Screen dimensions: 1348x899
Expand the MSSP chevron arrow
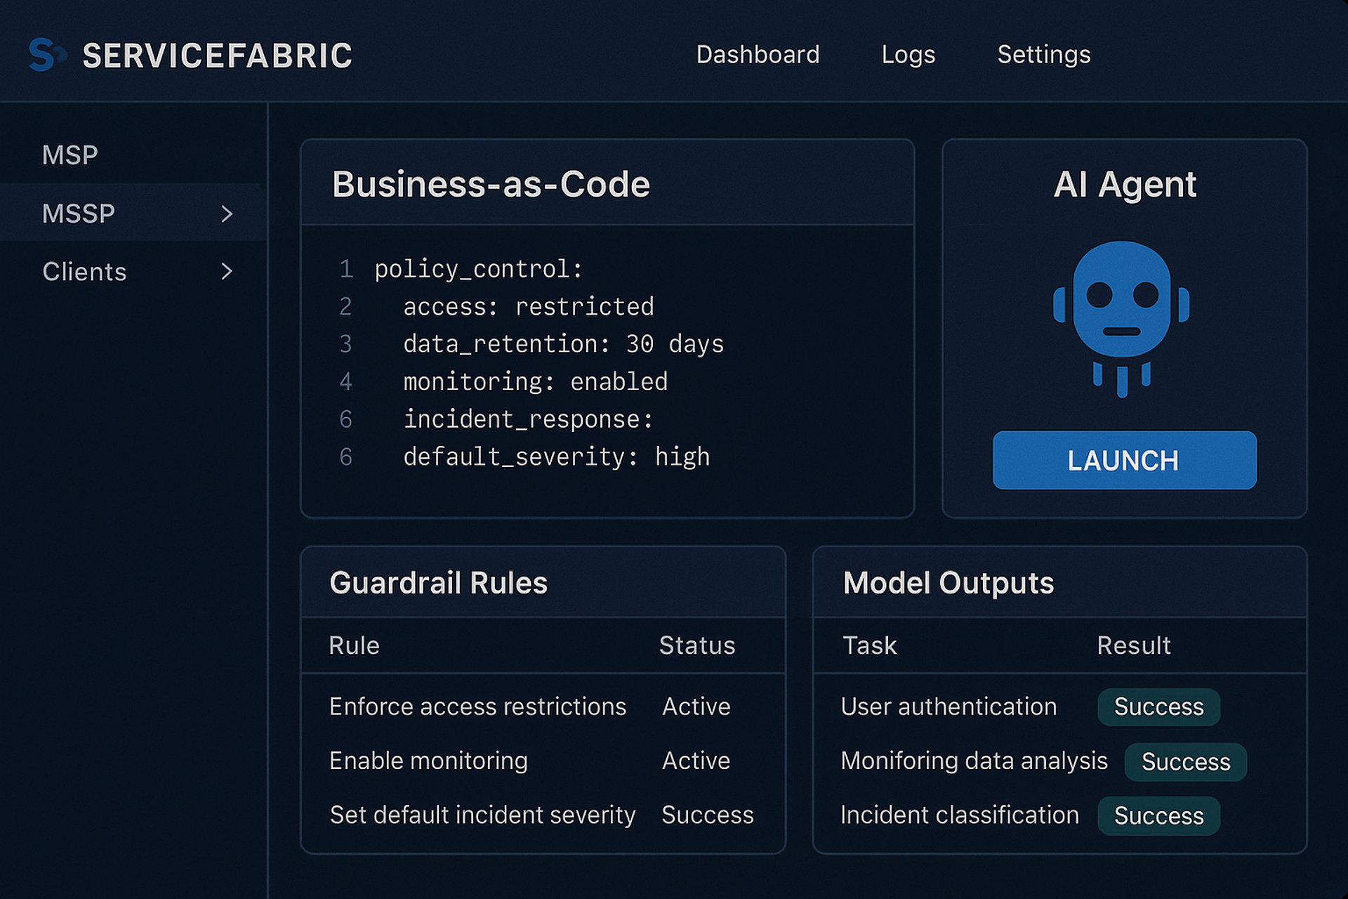tap(226, 214)
